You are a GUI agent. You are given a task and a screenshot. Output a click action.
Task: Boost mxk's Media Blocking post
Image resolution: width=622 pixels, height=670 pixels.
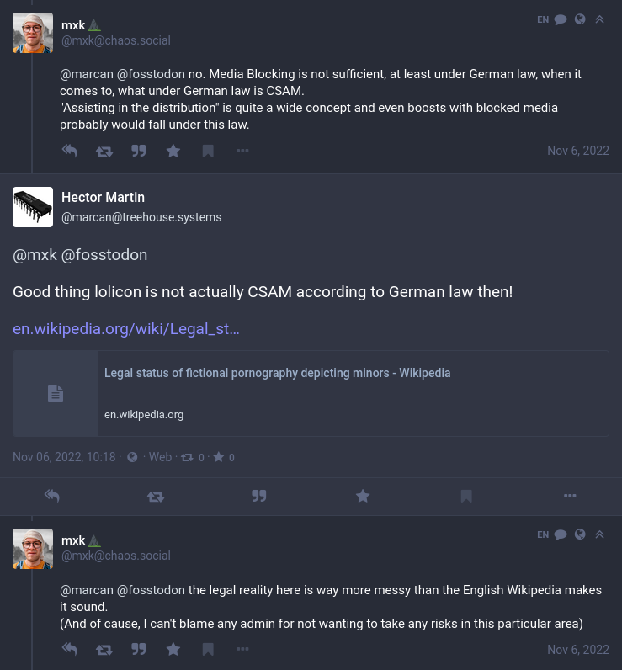(x=104, y=152)
